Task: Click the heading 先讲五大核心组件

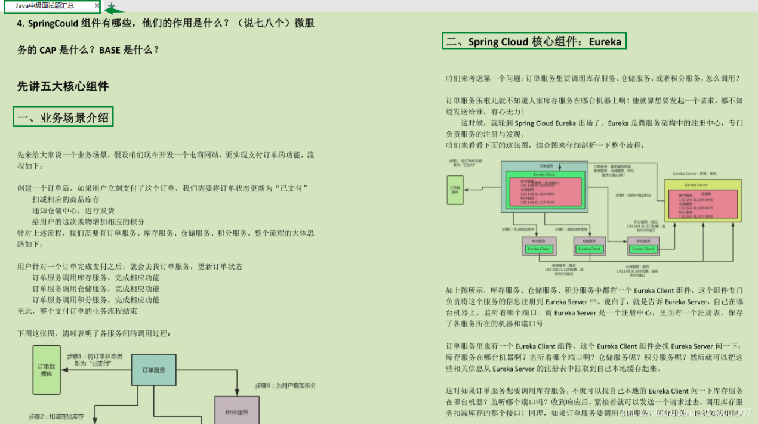Action: pos(63,86)
